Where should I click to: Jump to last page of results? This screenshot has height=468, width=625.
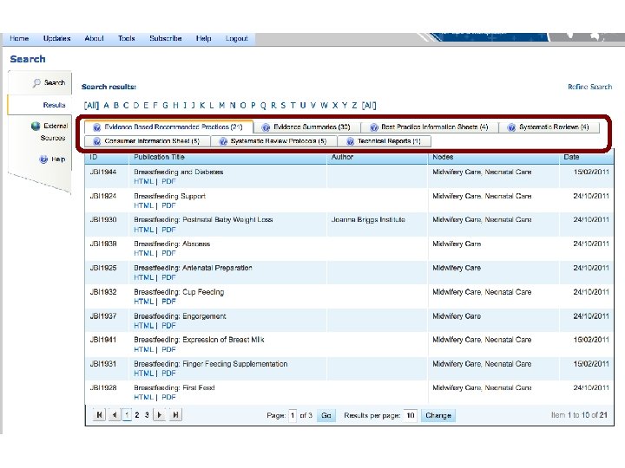(x=175, y=414)
